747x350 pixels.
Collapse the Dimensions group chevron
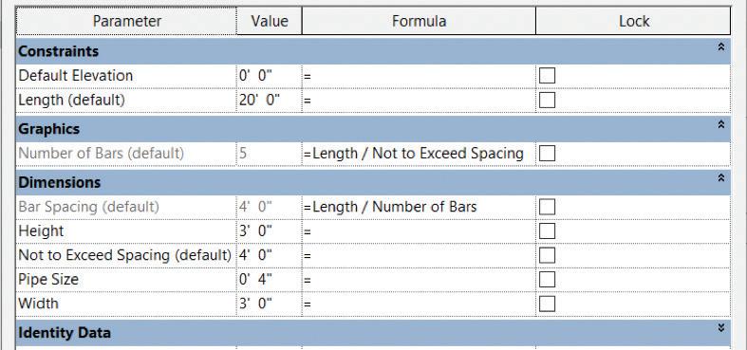click(720, 177)
